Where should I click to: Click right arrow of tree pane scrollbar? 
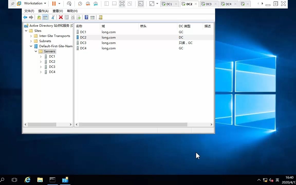coord(71,124)
